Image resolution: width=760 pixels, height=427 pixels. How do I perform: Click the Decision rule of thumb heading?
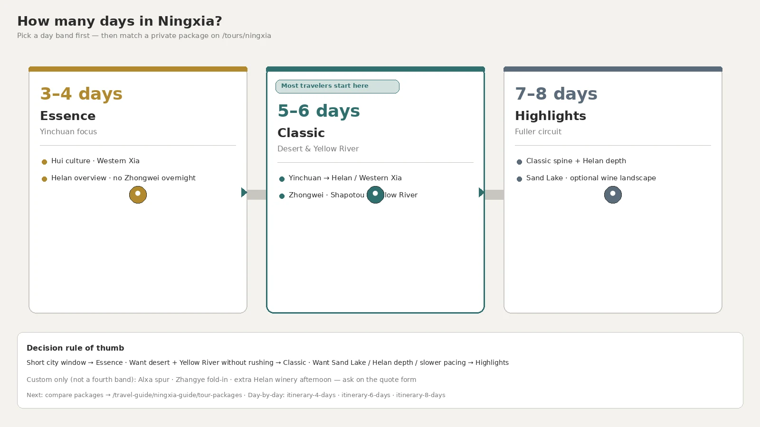point(75,348)
